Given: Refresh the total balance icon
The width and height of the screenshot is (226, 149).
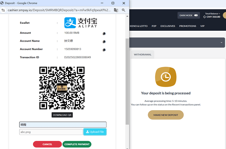Looking at the screenshot, I should (204, 17).
